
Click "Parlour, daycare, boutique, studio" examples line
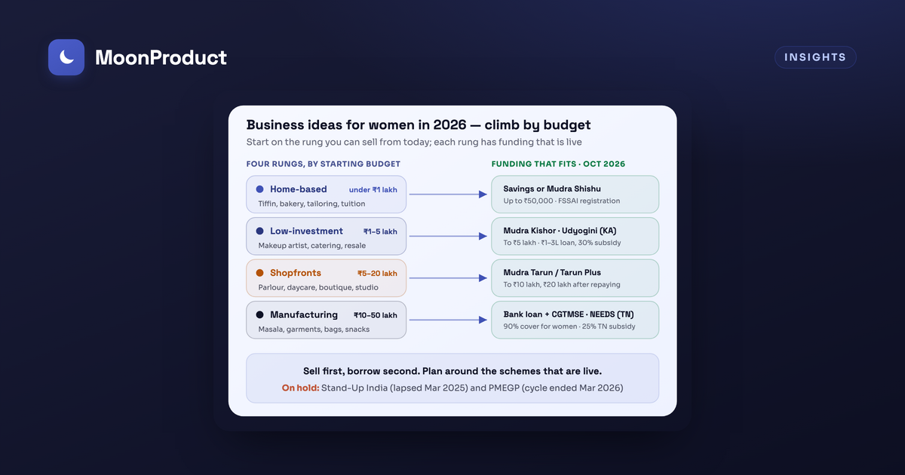coord(318,287)
